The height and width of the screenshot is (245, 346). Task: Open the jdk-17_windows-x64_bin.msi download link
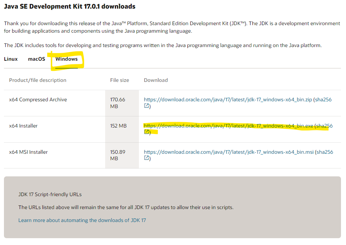pyautogui.click(x=229, y=152)
